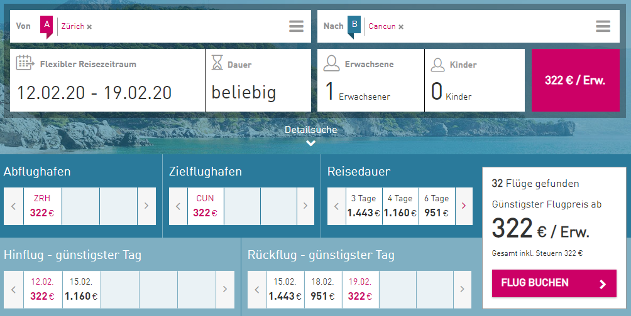Viewport: 631px width, 316px height.
Task: Choose 15.02. as outbound flight day
Action: pos(81,289)
